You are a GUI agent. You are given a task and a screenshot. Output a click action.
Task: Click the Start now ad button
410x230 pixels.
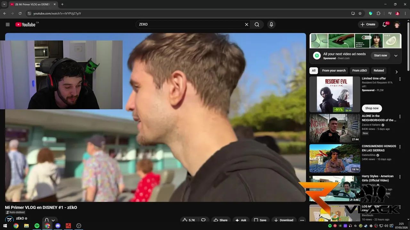pos(380,56)
